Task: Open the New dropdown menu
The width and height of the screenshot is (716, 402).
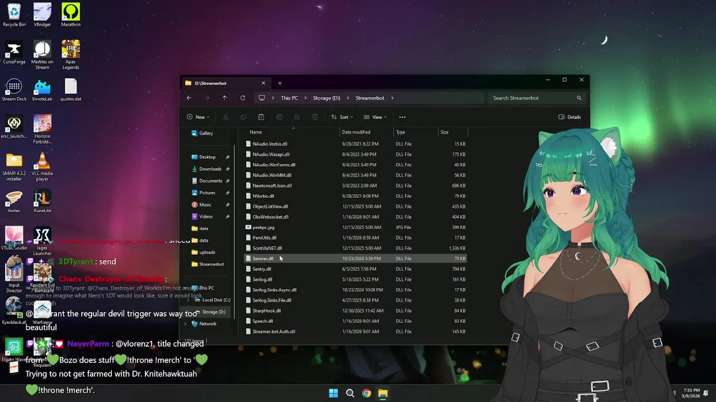Action: click(x=198, y=117)
